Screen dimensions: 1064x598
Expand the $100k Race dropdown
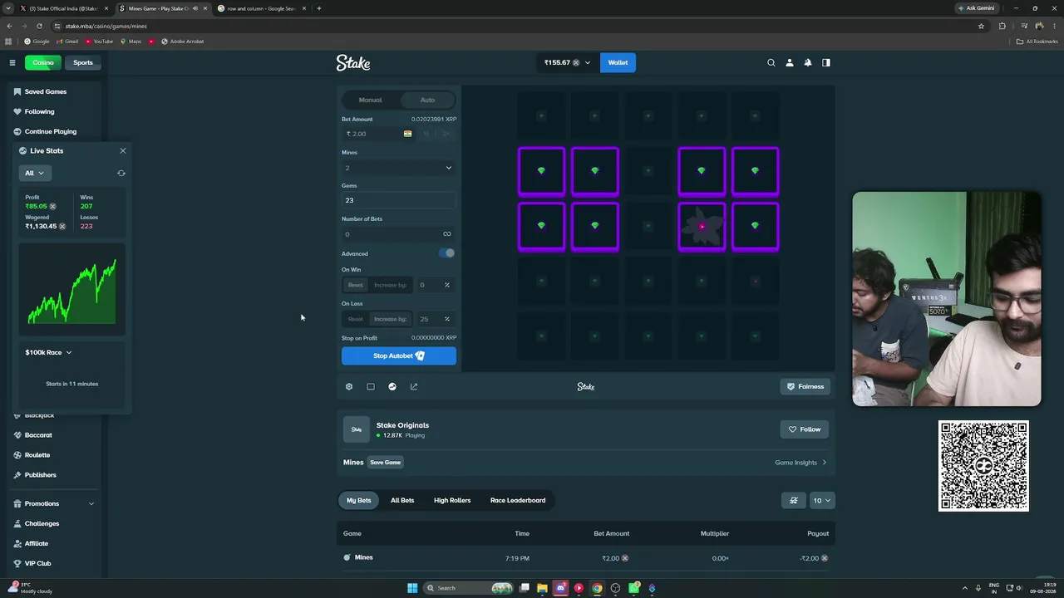tap(48, 352)
